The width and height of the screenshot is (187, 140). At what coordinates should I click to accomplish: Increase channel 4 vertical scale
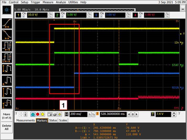tap(167, 14)
